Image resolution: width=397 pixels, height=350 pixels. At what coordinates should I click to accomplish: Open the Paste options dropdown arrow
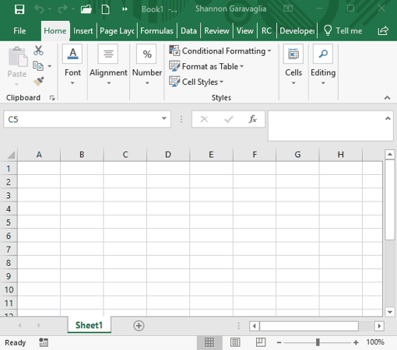[16, 84]
